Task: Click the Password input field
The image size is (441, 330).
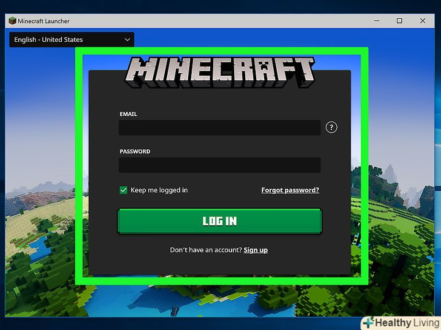Action: coord(220,165)
